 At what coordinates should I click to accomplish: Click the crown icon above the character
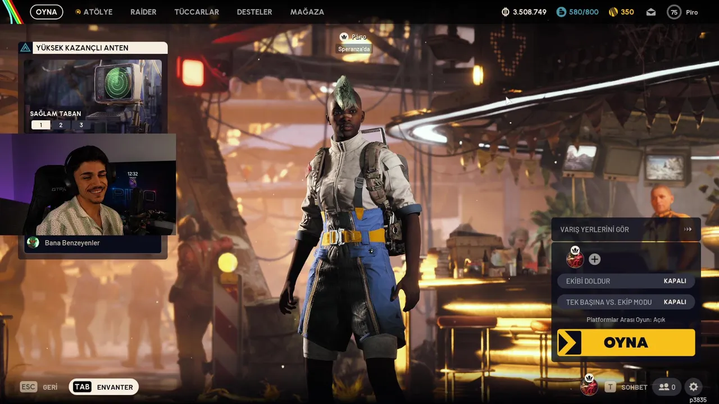click(x=344, y=36)
